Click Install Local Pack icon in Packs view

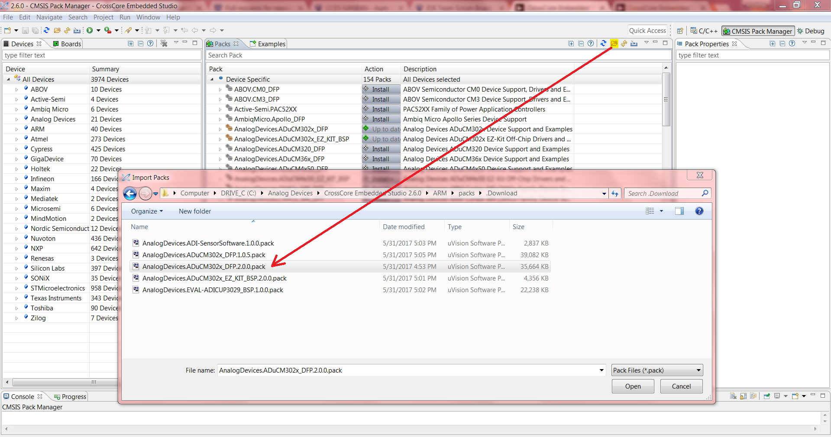pyautogui.click(x=634, y=43)
